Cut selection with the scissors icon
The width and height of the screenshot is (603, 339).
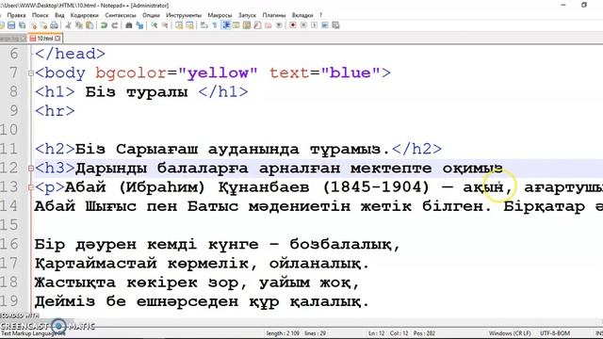tap(68, 25)
